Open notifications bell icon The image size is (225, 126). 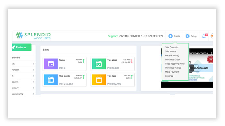point(204,36)
